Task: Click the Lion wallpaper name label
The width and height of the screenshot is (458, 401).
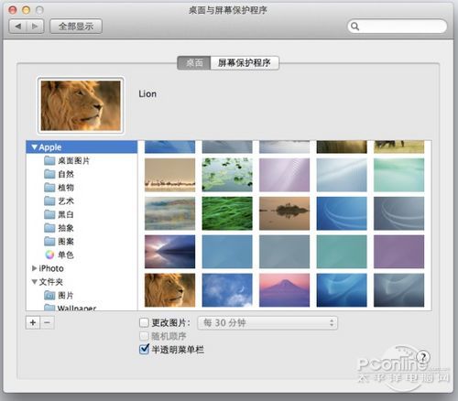Action: (x=147, y=93)
